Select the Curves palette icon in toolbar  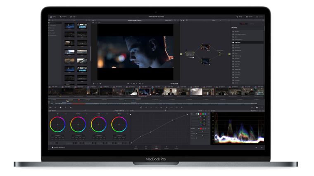[141, 108]
